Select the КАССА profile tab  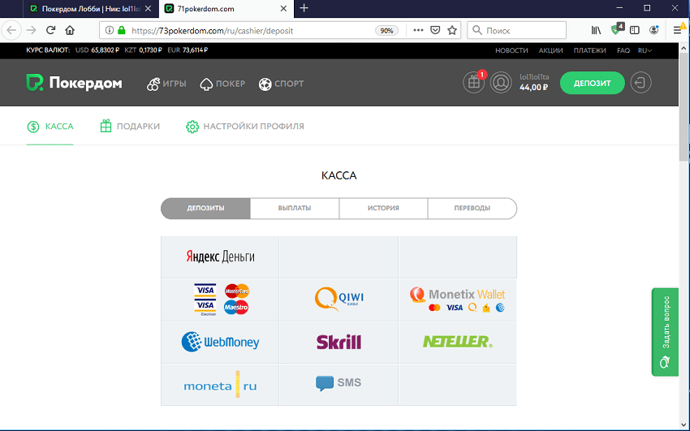pos(50,127)
